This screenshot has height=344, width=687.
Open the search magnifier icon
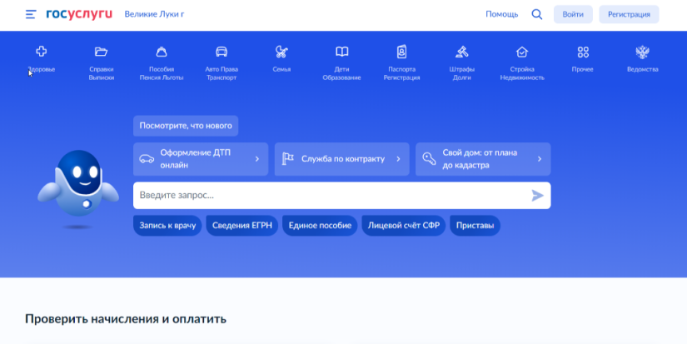(x=537, y=14)
